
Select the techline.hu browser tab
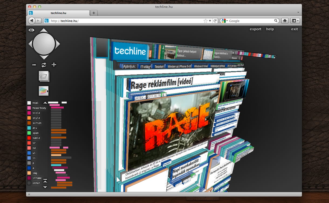tap(59, 13)
